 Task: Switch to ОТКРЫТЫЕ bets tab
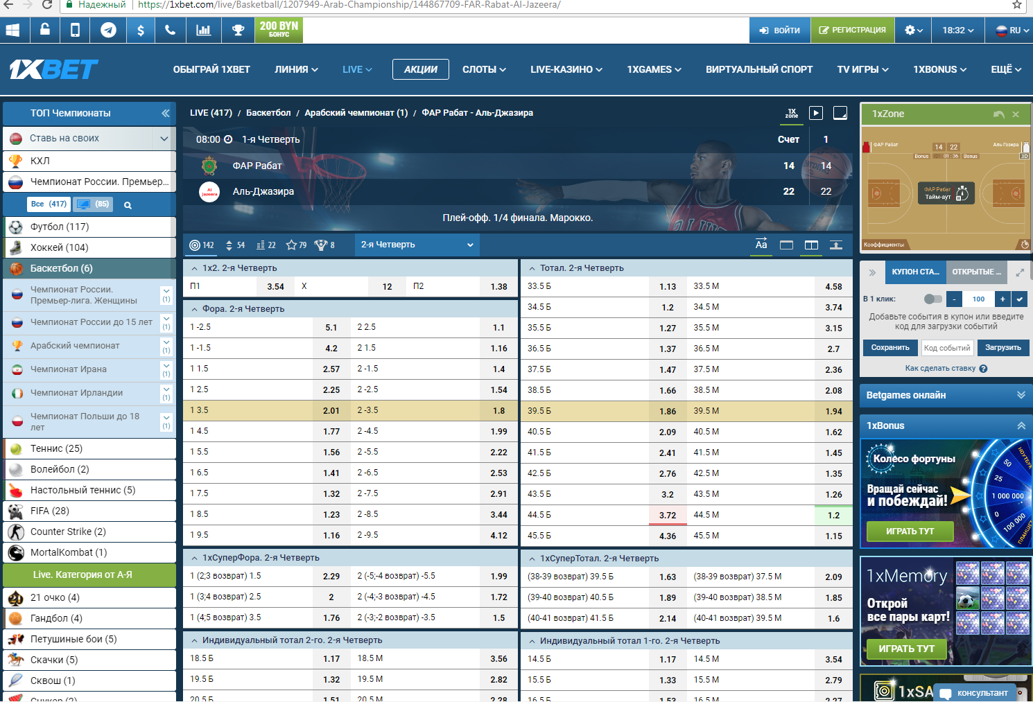(977, 272)
